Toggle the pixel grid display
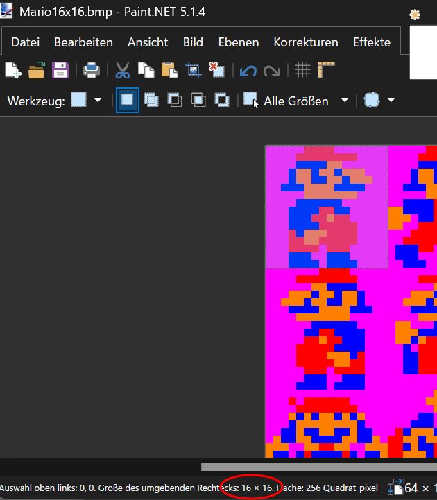The width and height of the screenshot is (437, 500). coord(302,70)
